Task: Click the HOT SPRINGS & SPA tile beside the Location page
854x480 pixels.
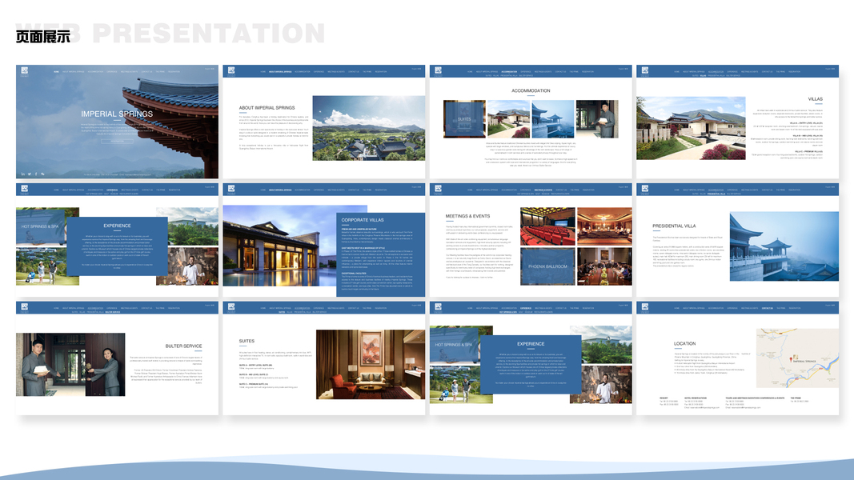Action: click(x=455, y=345)
